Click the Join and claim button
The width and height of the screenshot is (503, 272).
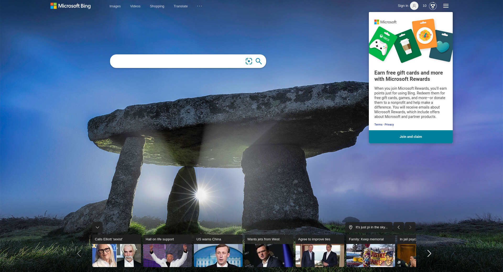[411, 137]
